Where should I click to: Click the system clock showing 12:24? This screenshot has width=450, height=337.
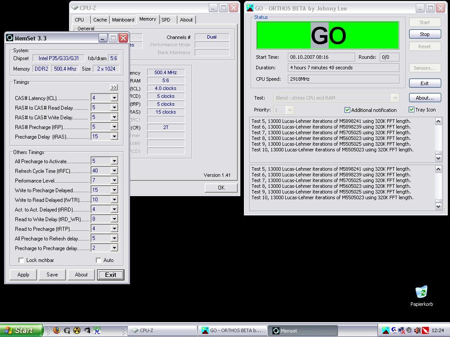(x=438, y=330)
